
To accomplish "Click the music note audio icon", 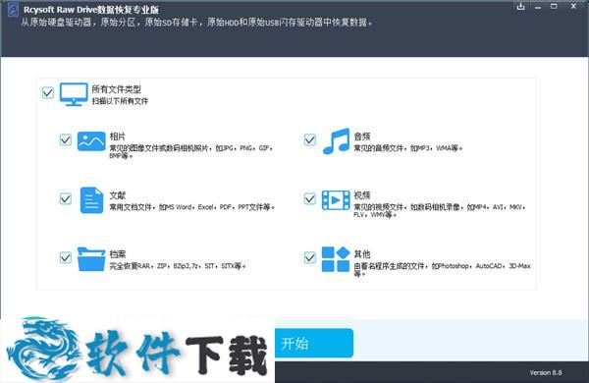I will [336, 141].
